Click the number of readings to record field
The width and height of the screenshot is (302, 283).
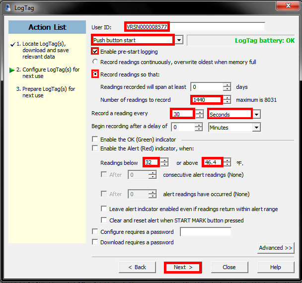click(206, 100)
